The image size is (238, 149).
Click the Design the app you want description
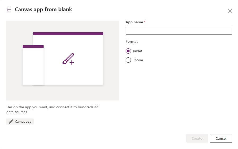click(x=52, y=109)
